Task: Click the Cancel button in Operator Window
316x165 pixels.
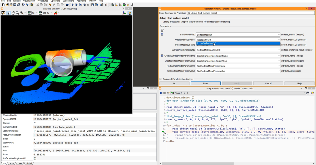Action: pyautogui.click(x=268, y=83)
